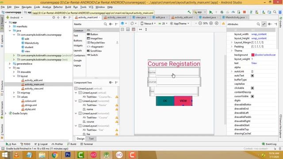Open Chrome from the taskbar
The width and height of the screenshot is (283, 159).
coord(55,155)
